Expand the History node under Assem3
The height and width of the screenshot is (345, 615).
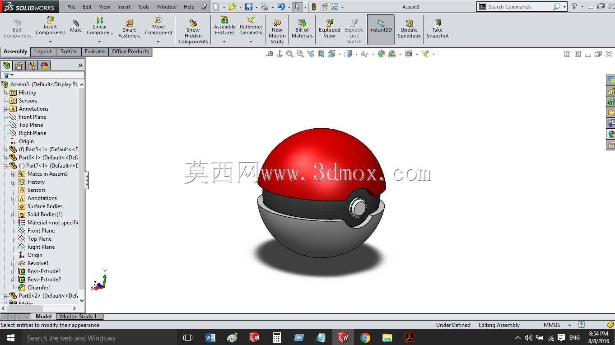point(5,93)
